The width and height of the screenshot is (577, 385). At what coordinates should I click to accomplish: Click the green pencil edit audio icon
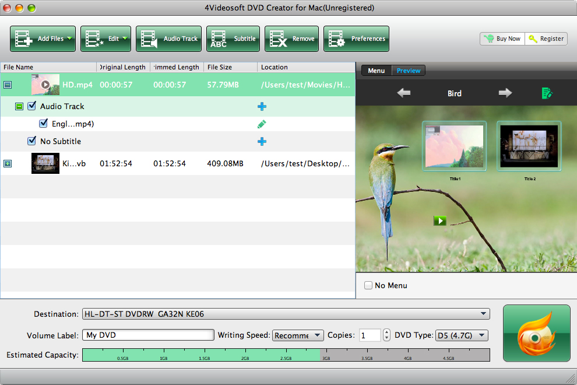pyautogui.click(x=262, y=124)
